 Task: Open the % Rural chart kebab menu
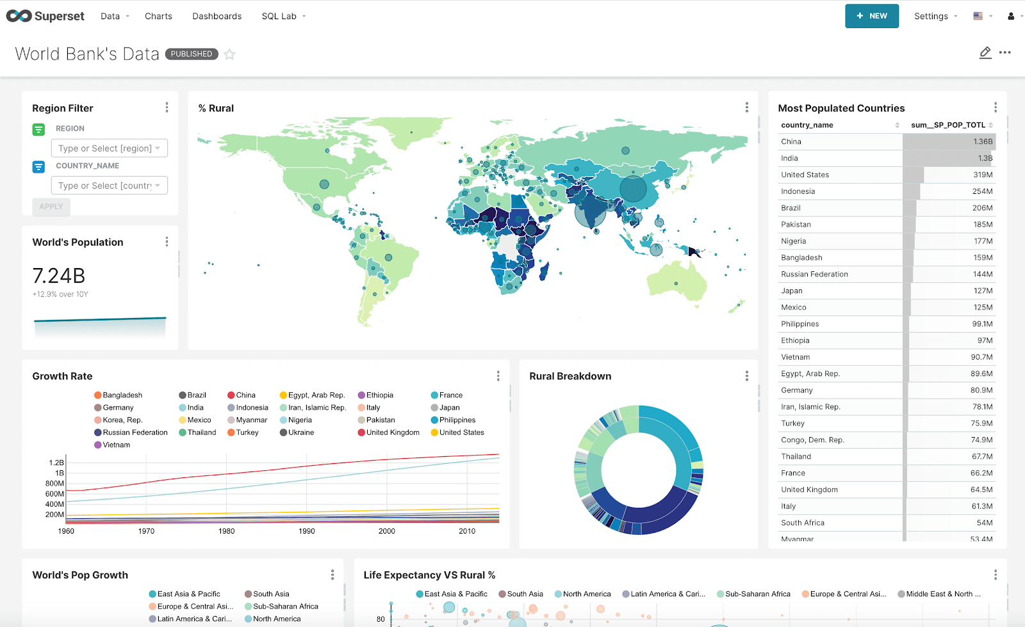click(746, 107)
